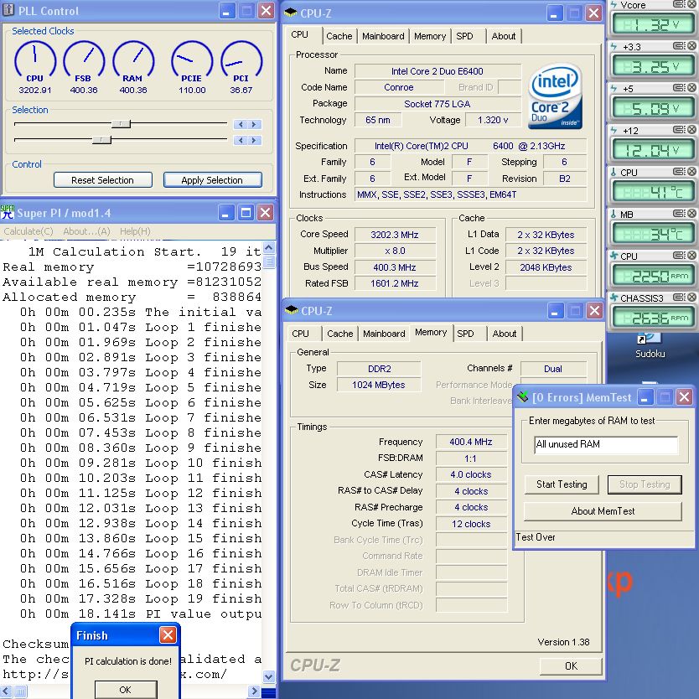Close the CHASSIS3 fan speed widget
This screenshot has height=699, width=699.
(691, 298)
